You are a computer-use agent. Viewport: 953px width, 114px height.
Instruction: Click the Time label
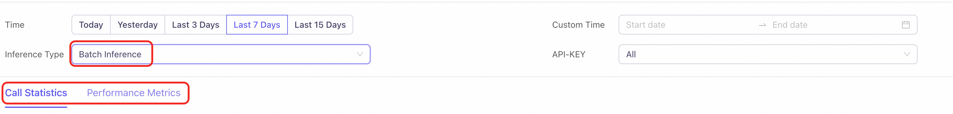pyautogui.click(x=15, y=25)
